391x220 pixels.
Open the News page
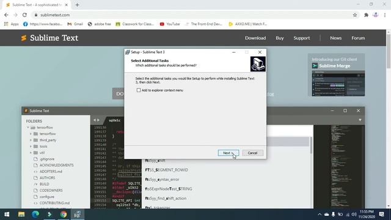(x=335, y=38)
